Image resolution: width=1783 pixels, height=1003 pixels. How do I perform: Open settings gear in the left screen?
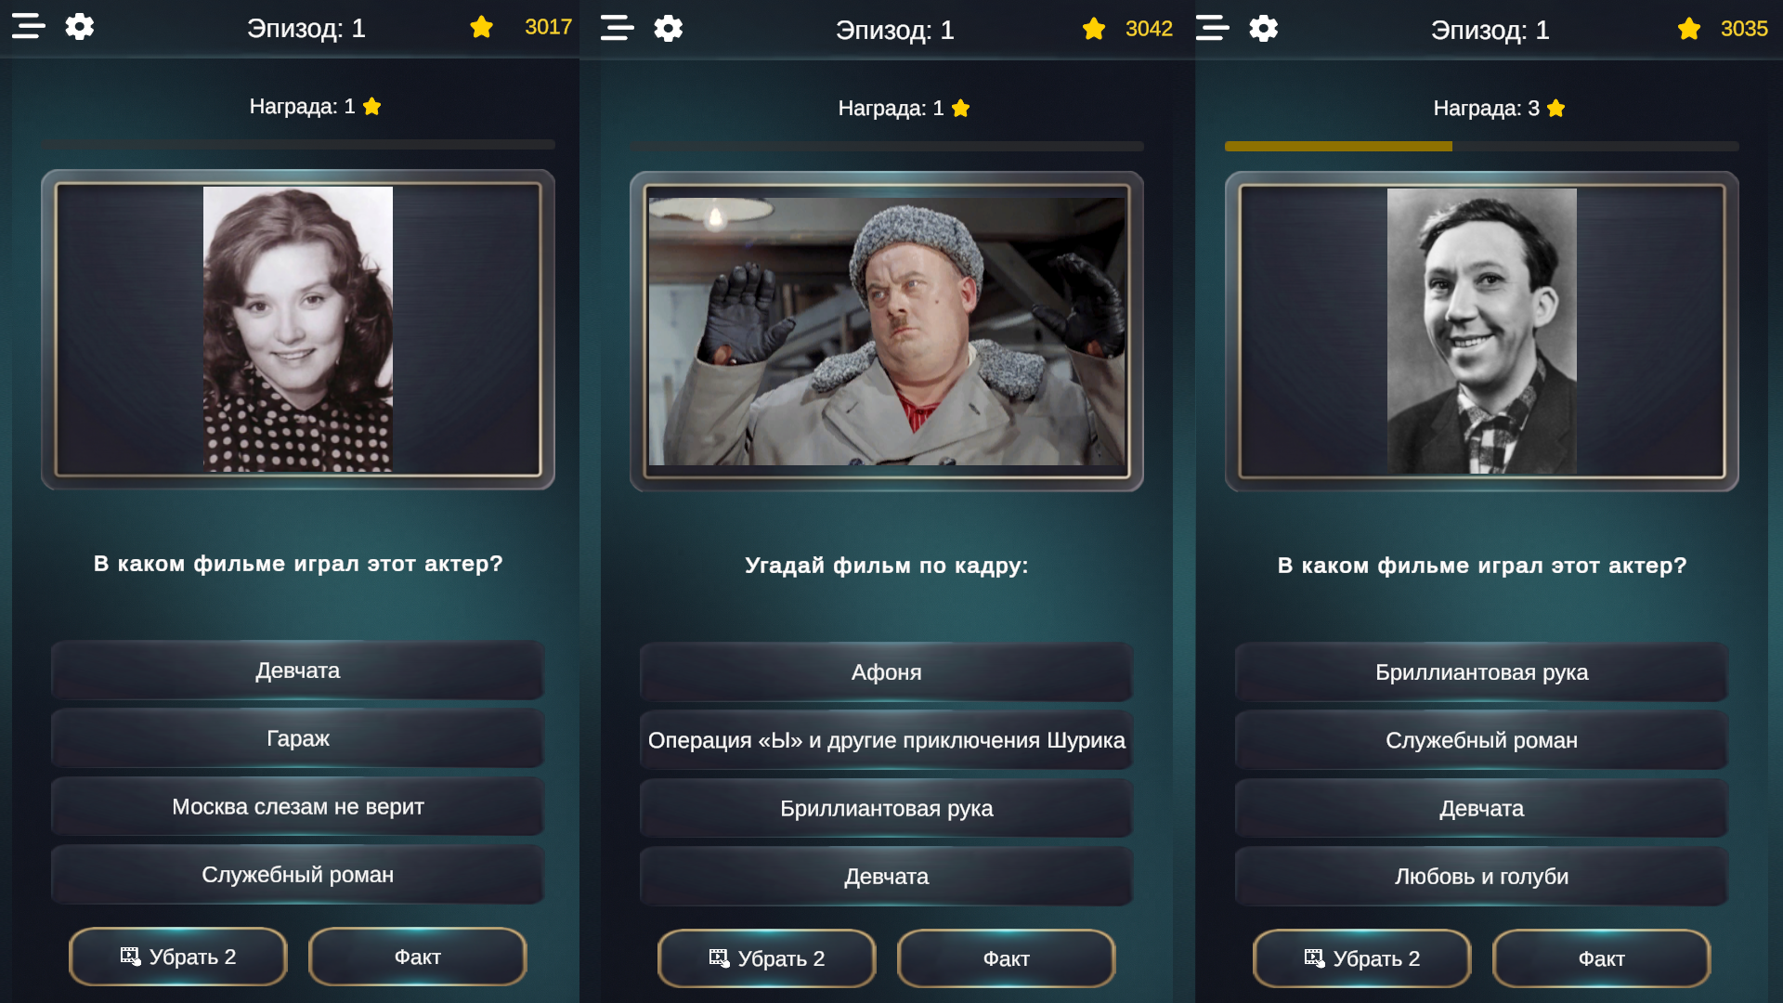click(x=80, y=26)
